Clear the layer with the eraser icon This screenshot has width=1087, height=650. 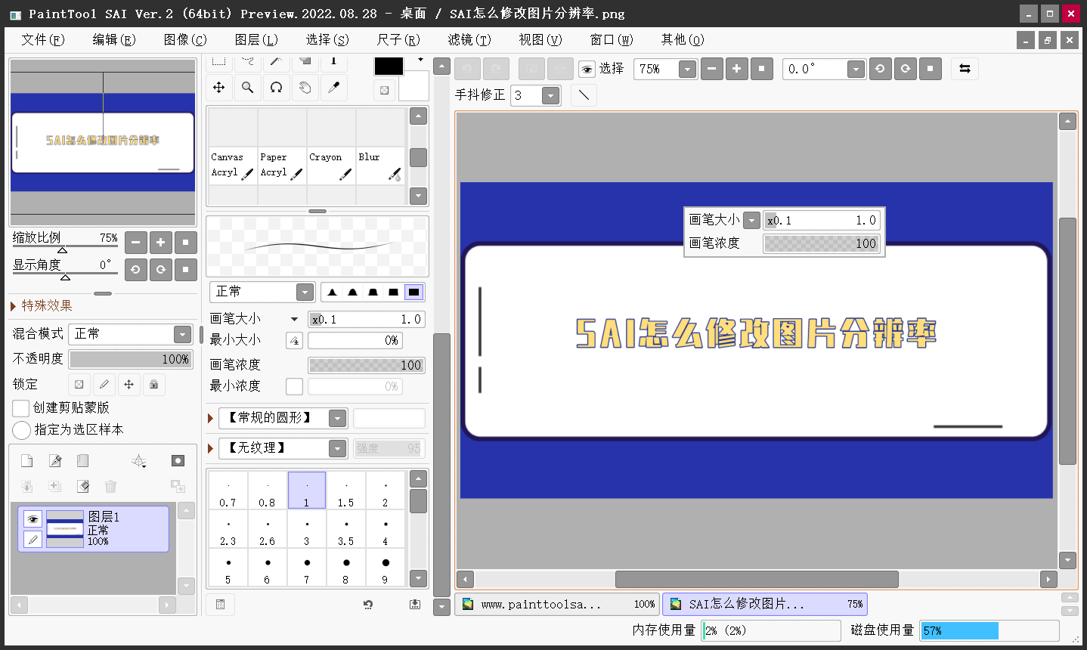pos(83,486)
